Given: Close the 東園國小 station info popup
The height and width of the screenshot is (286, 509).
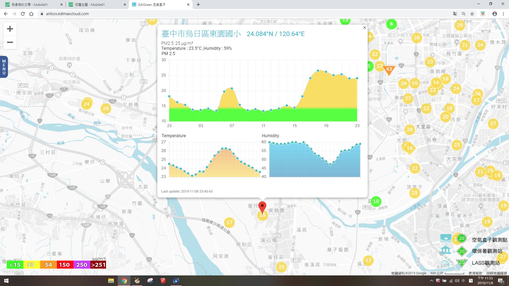Looking at the screenshot, I should pos(365,28).
